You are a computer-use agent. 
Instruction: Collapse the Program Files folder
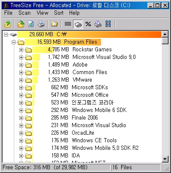tap(13, 42)
